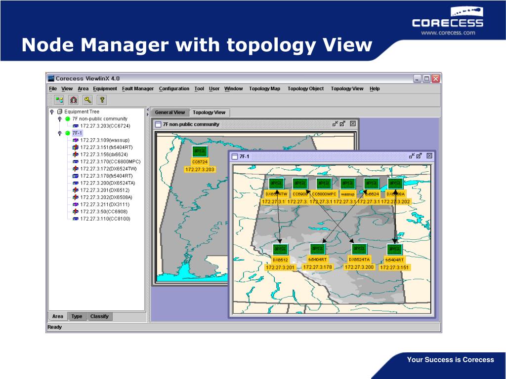The width and height of the screenshot is (506, 379).
Task: Click the 7F non-public community window title bar
Action: coord(255,124)
